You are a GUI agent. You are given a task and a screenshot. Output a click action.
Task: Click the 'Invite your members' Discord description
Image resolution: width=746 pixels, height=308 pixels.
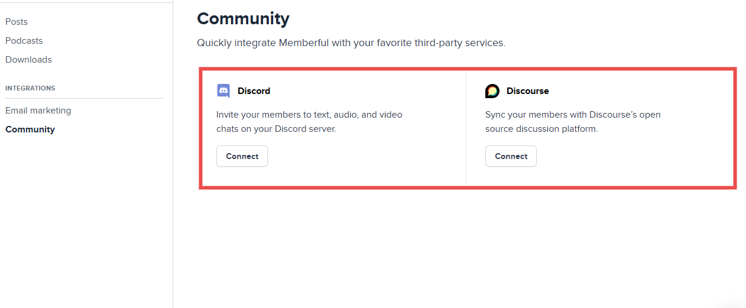309,122
